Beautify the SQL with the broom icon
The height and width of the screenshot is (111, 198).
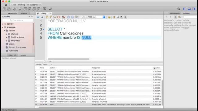(x=114, y=17)
